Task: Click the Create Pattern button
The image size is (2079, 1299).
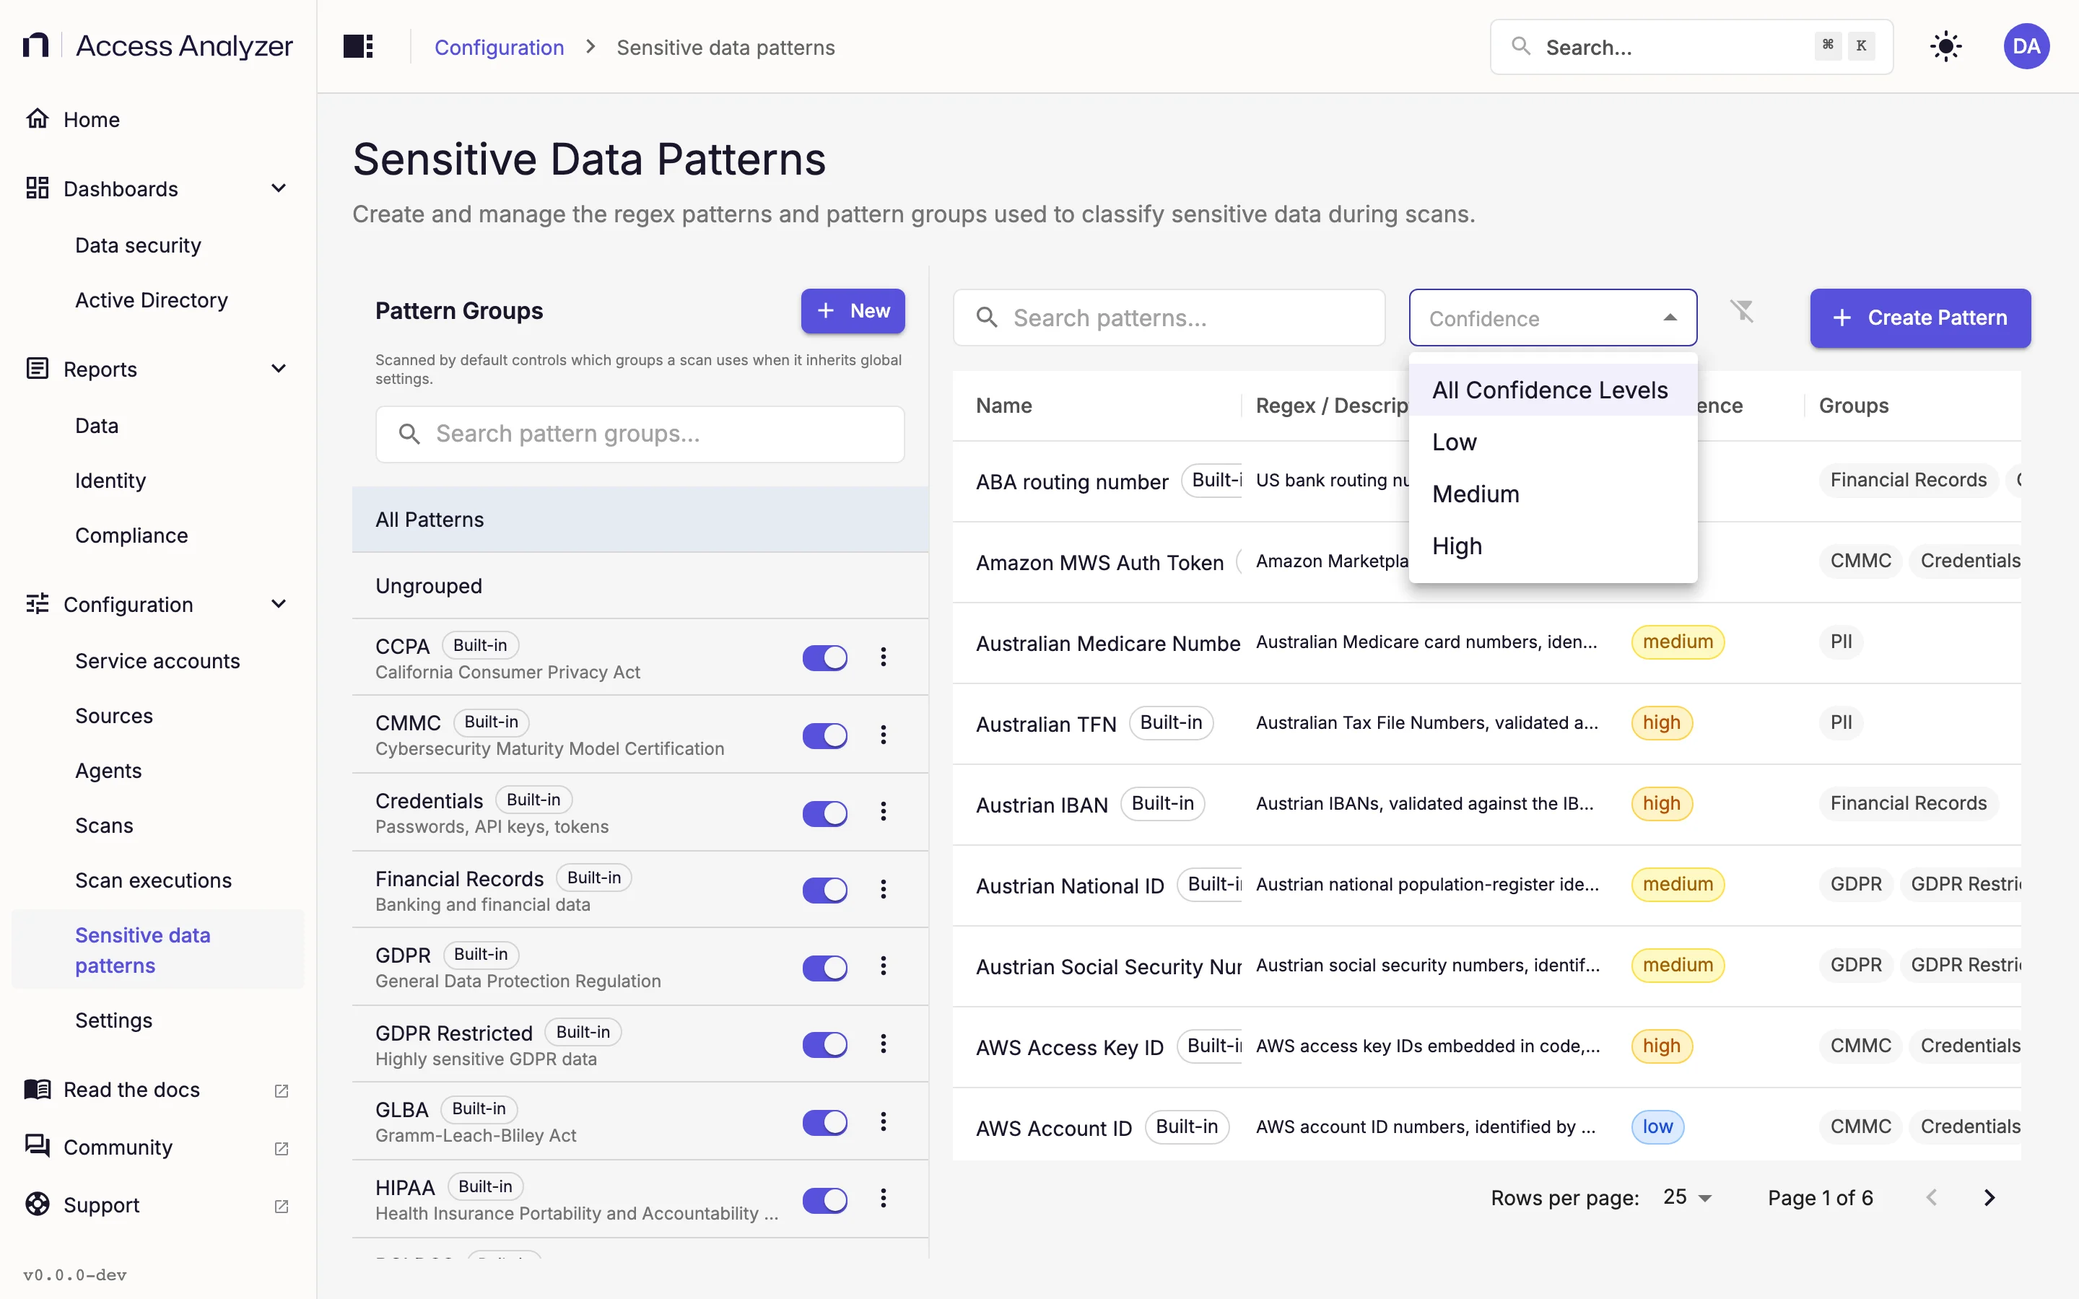Action: 1920,318
